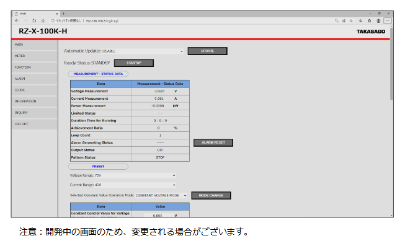
Task: Go back with the browser back arrow
Action: pyautogui.click(x=17, y=20)
